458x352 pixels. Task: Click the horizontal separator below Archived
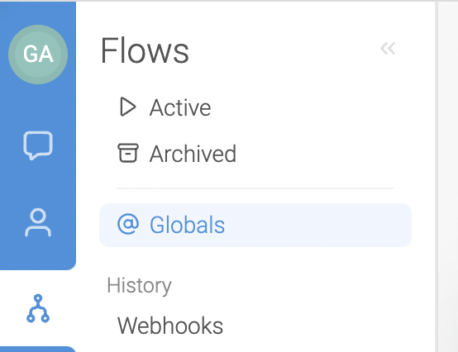[x=255, y=188]
